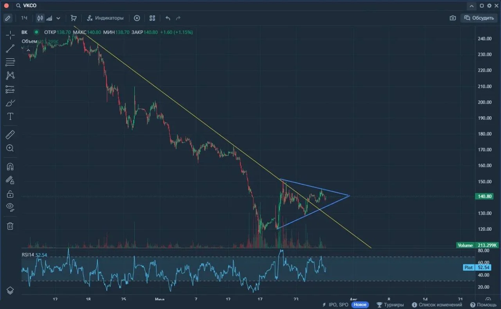Collapse the Объем indicator legend

[x=28, y=49]
